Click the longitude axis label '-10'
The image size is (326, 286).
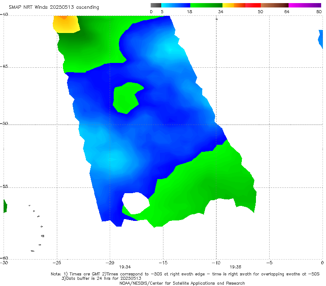coord(216,263)
